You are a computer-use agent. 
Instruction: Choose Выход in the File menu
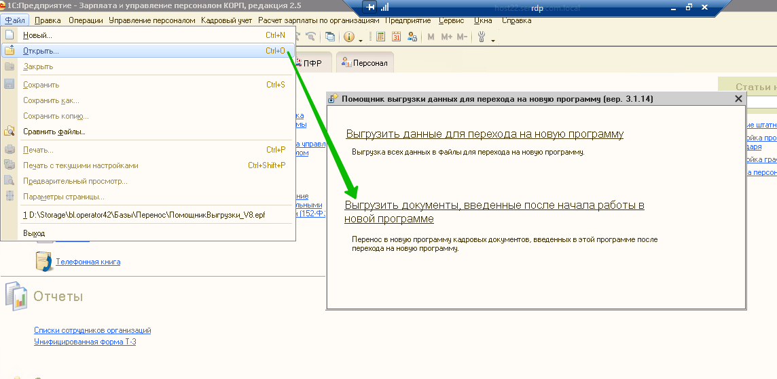(148, 233)
